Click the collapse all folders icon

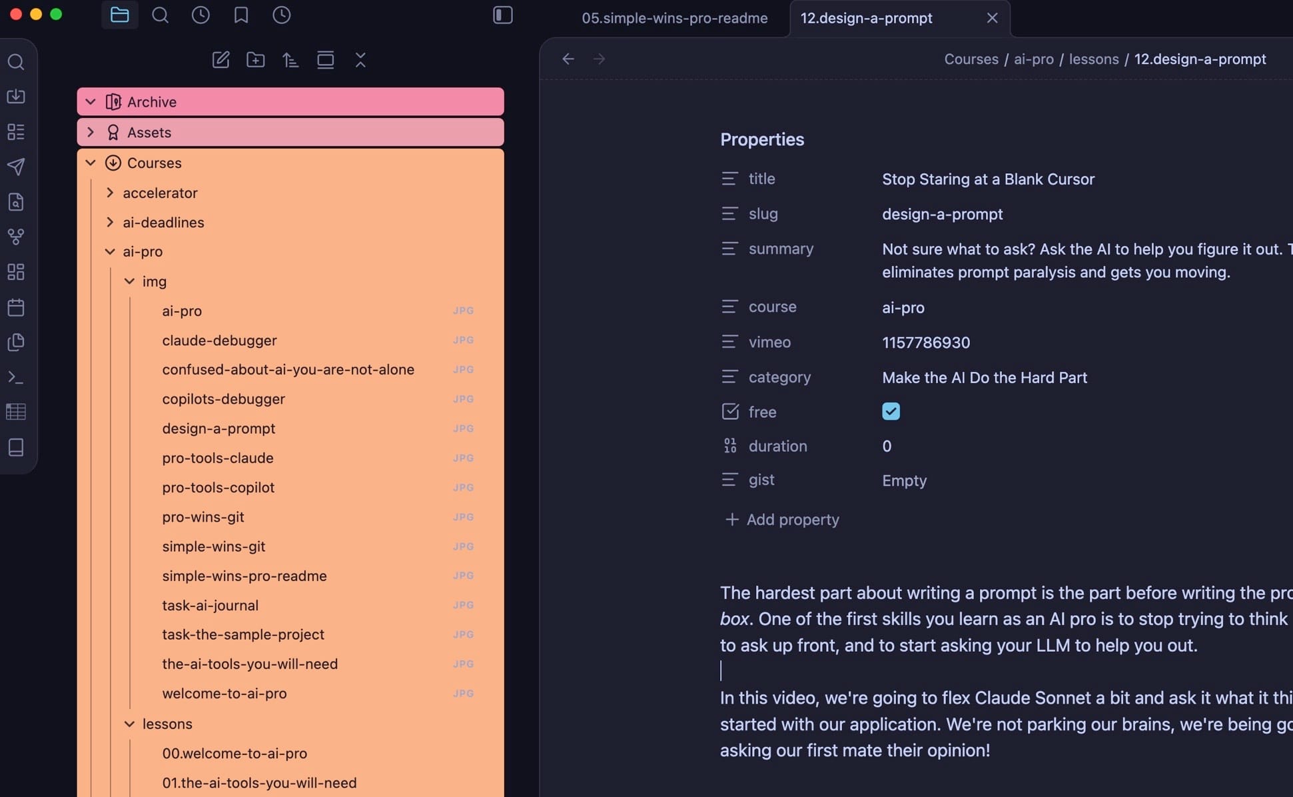pyautogui.click(x=360, y=60)
